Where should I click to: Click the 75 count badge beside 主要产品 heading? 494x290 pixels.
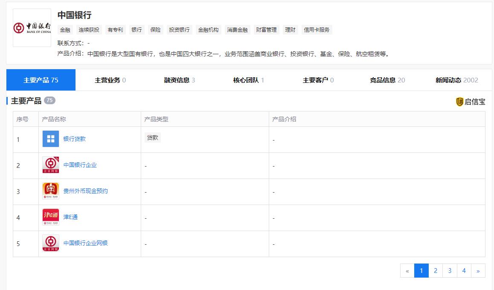tap(49, 100)
